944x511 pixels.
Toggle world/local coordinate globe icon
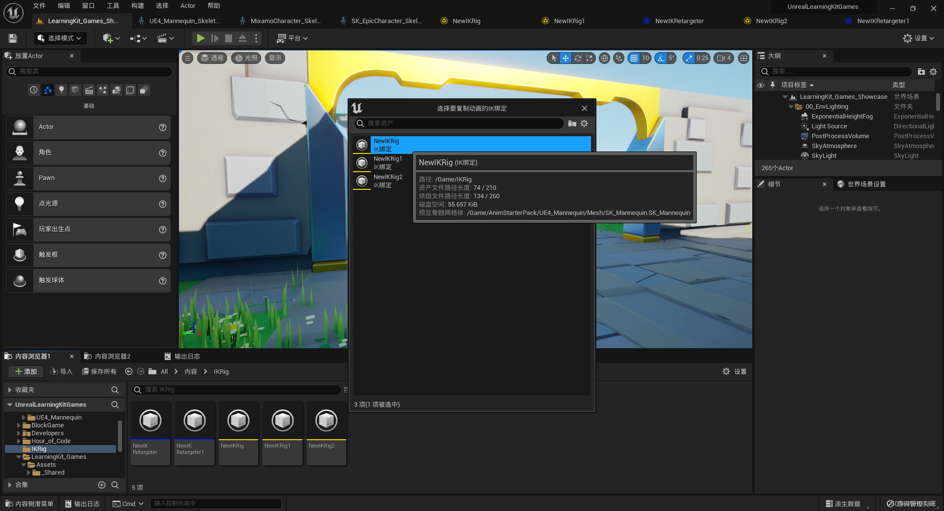click(604, 58)
